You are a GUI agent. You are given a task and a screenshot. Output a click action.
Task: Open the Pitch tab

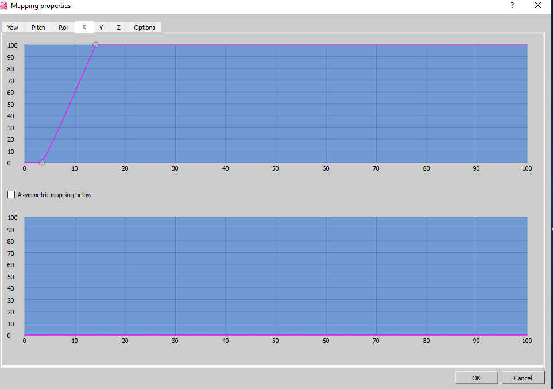coord(38,28)
